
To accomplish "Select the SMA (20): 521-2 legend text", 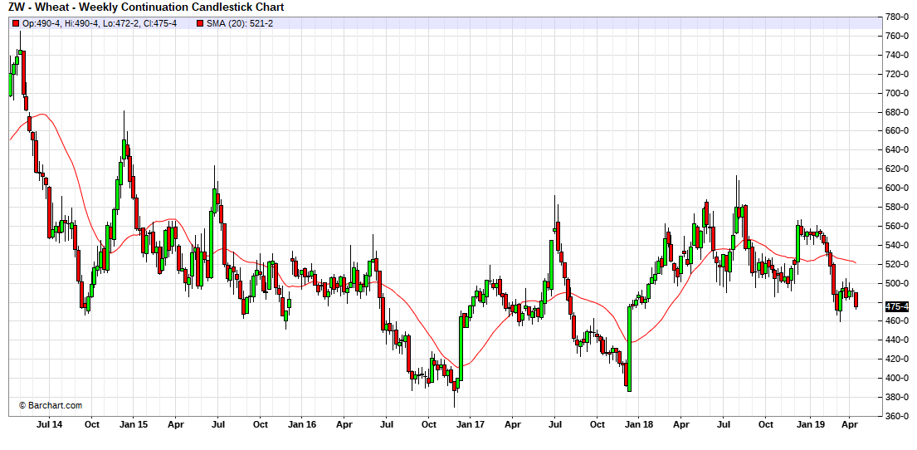I will [240, 23].
